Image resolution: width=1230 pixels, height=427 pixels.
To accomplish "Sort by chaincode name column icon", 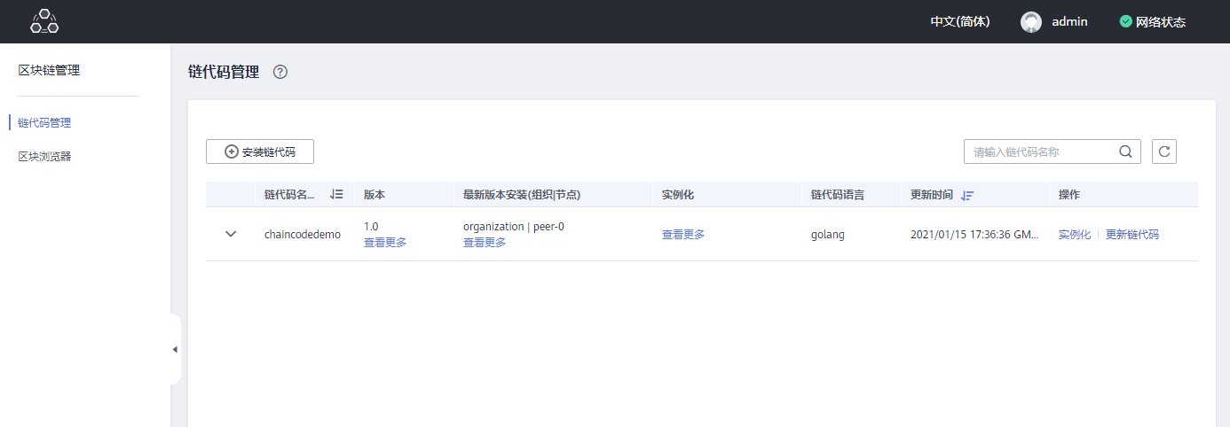I will [336, 195].
